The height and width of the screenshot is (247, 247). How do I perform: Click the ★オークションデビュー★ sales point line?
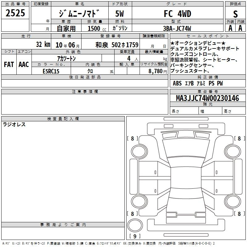198,43
